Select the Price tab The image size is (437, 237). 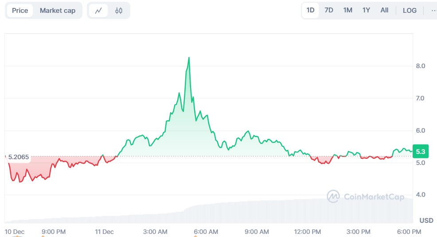(20, 11)
